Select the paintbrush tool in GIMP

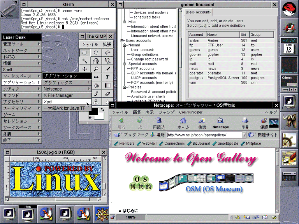(96, 94)
